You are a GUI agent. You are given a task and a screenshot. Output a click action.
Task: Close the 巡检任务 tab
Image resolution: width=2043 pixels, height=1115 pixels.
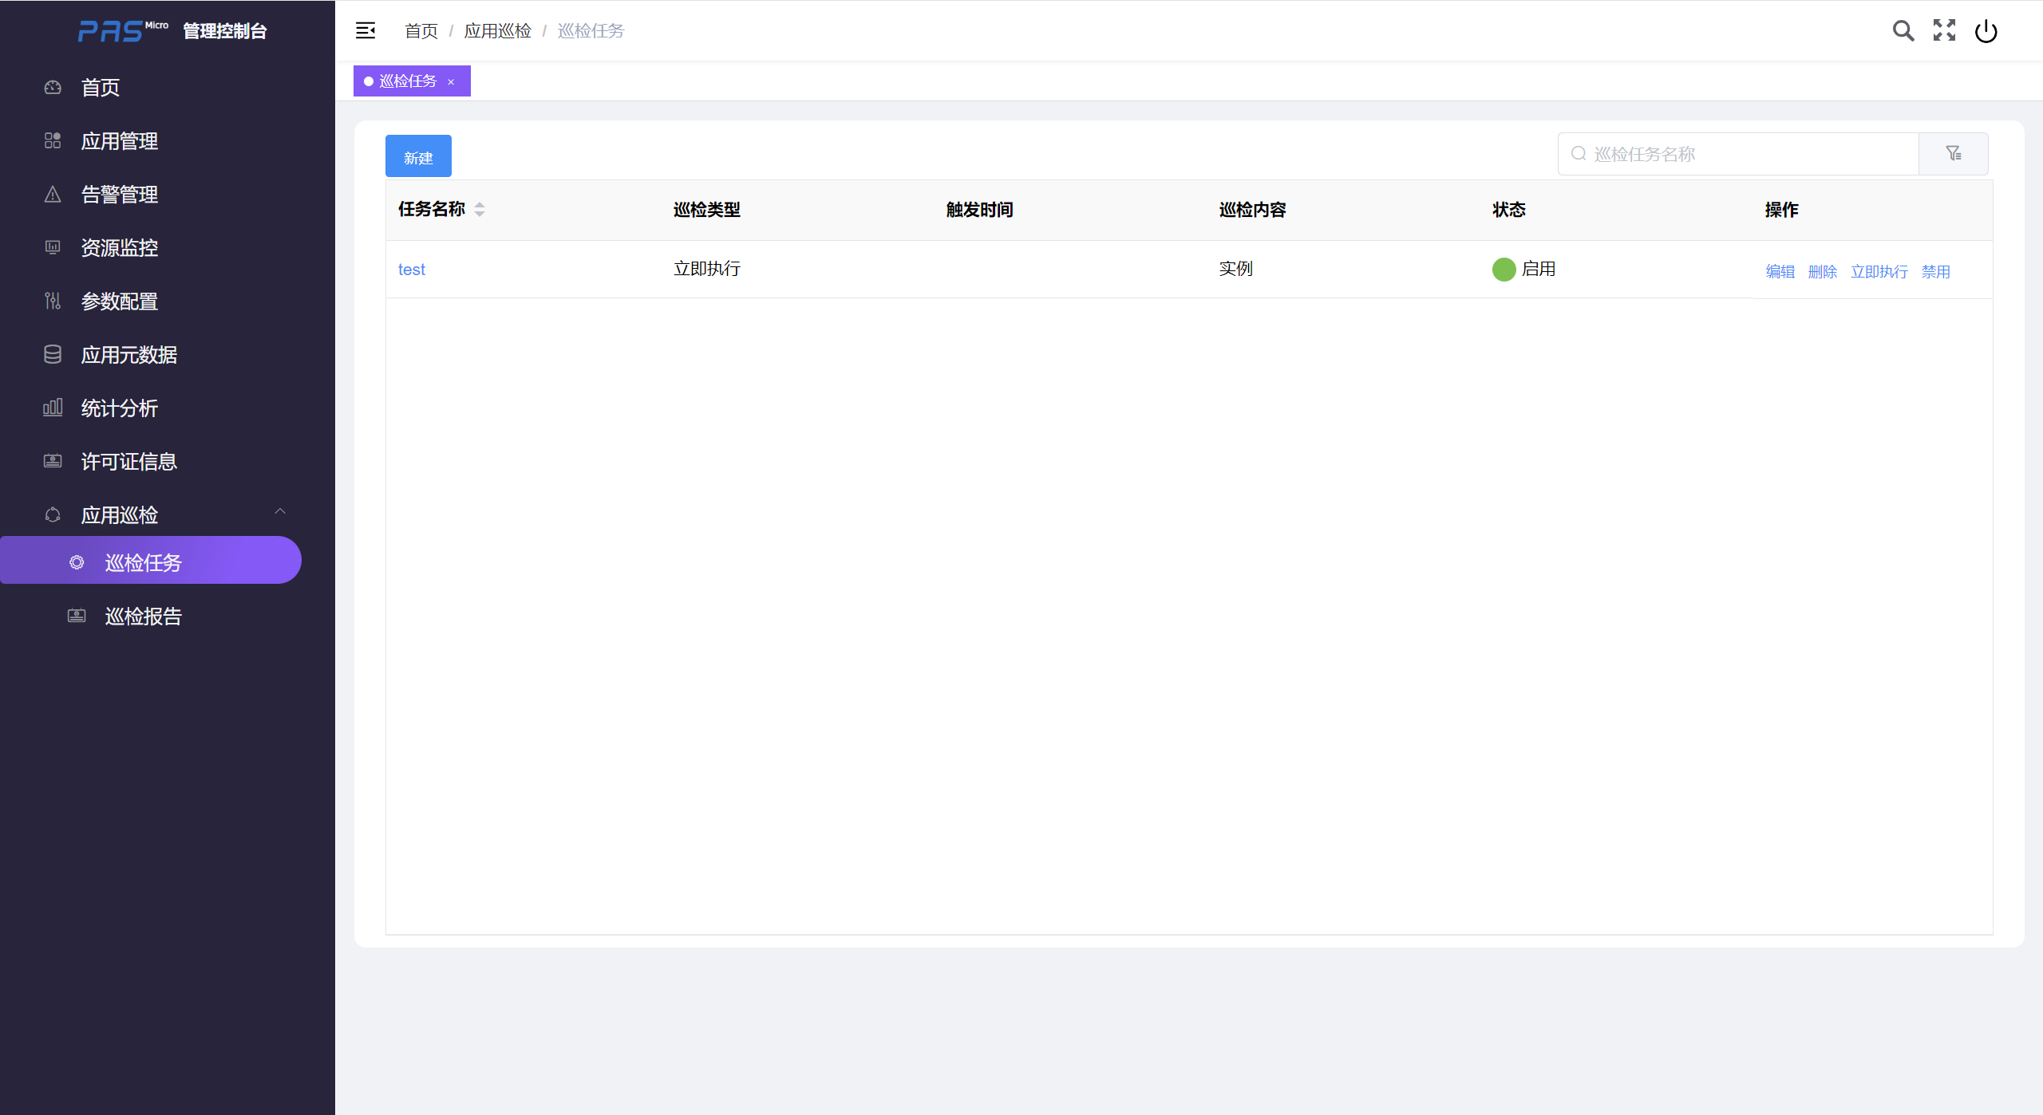pyautogui.click(x=451, y=82)
